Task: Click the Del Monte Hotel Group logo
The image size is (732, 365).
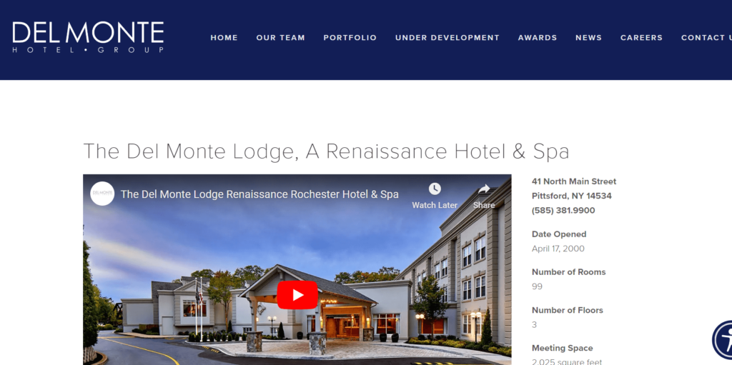Action: click(88, 37)
